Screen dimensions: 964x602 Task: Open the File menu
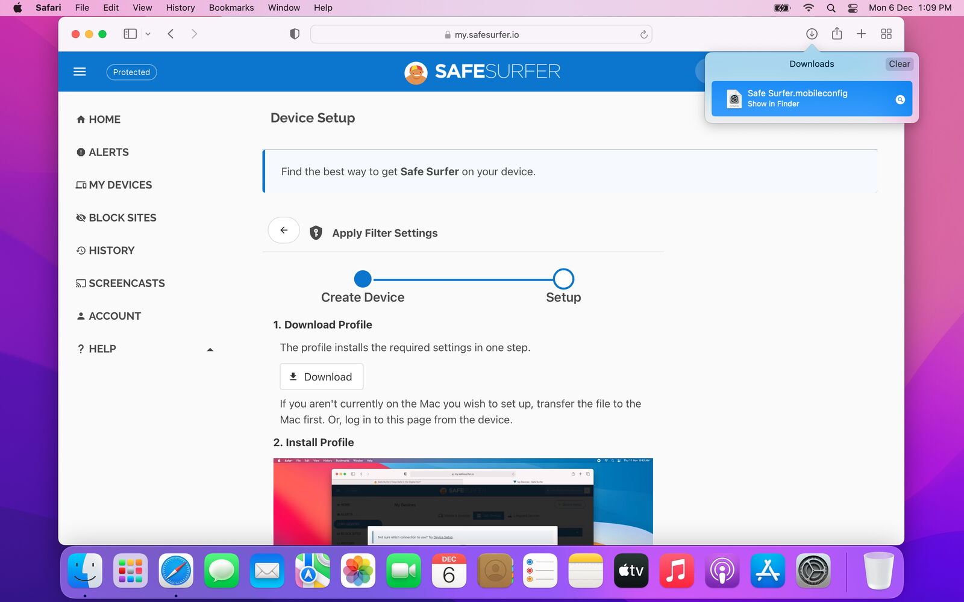pyautogui.click(x=82, y=8)
